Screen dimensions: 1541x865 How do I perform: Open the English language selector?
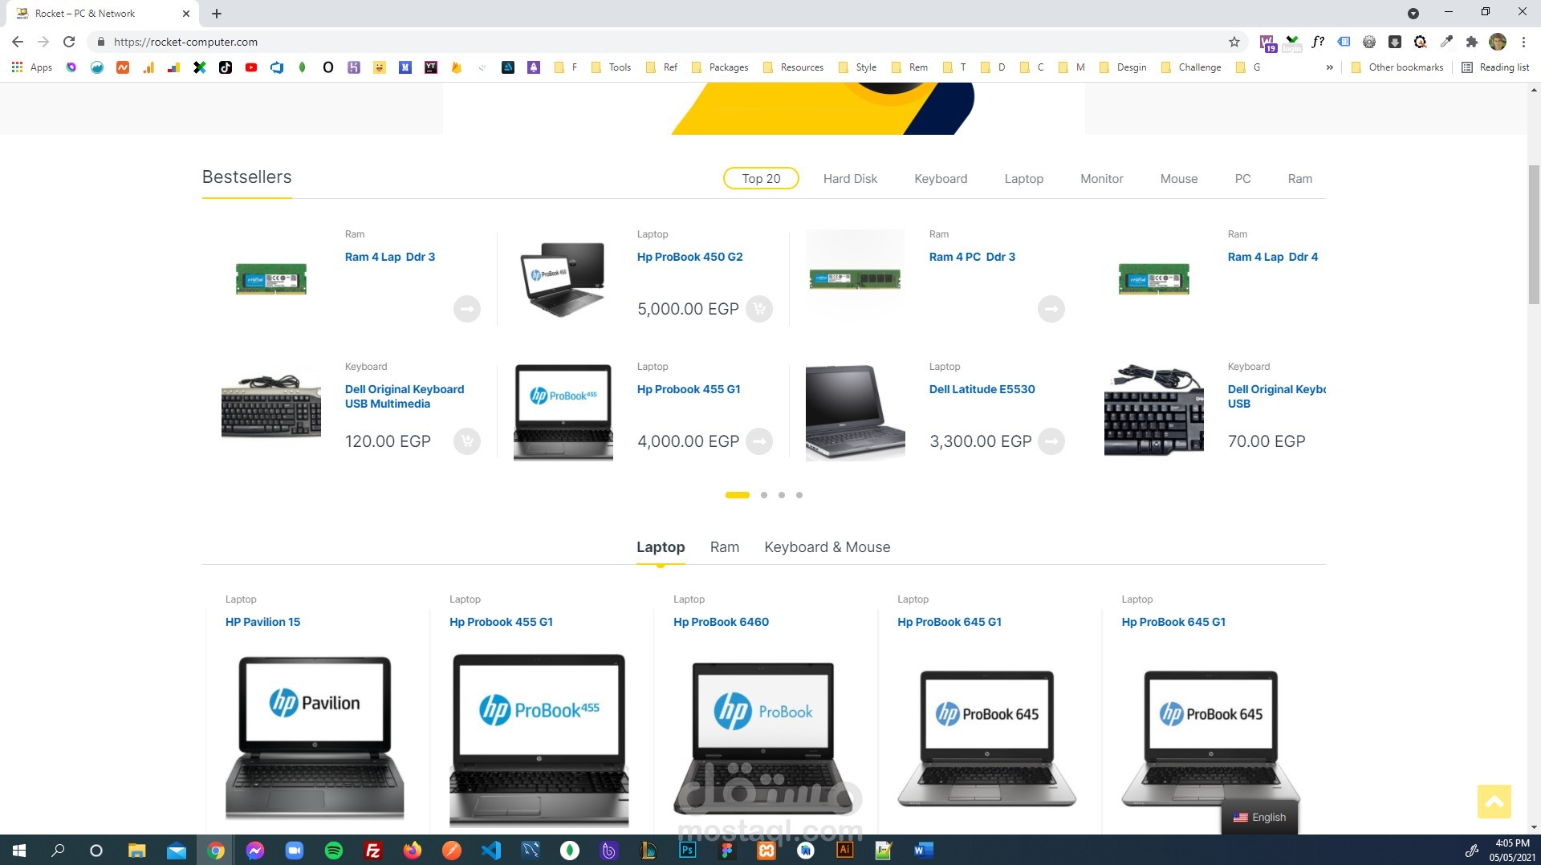click(1259, 817)
